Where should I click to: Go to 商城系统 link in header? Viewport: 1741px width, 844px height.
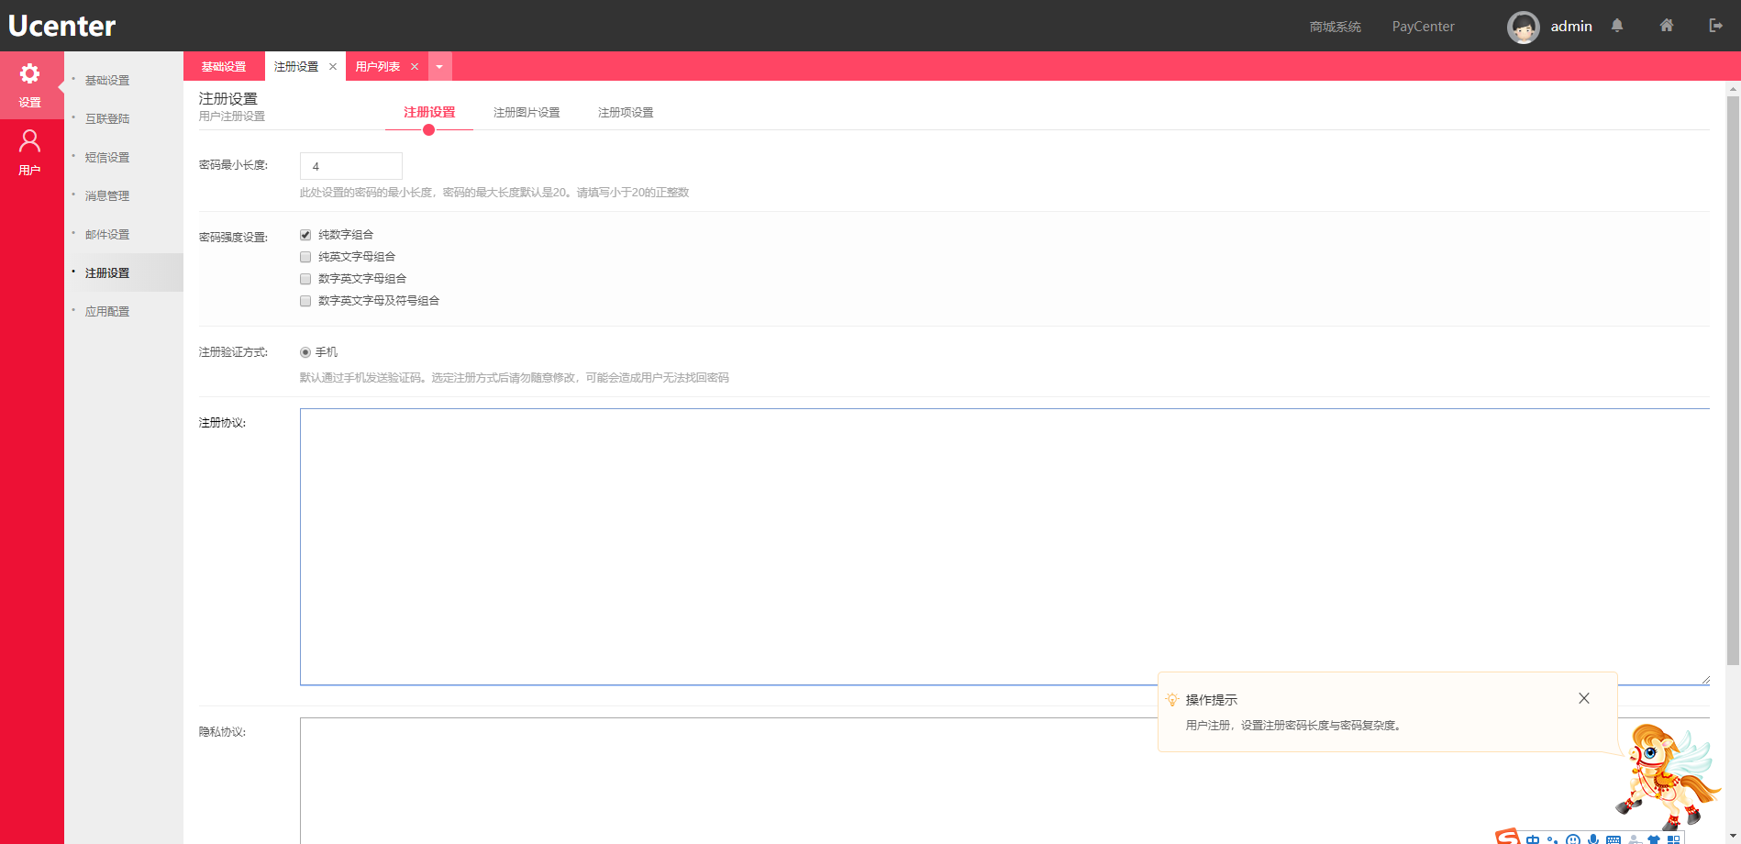point(1336,27)
